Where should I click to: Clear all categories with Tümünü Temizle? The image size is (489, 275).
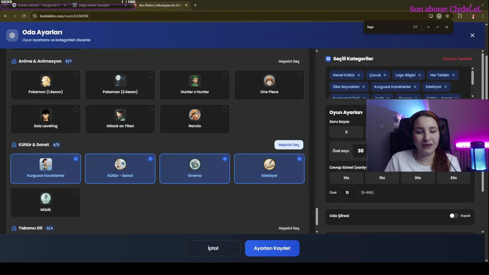point(457,59)
